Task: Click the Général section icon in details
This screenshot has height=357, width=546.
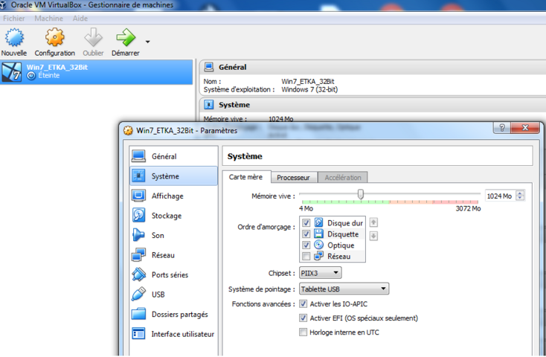Action: point(209,67)
